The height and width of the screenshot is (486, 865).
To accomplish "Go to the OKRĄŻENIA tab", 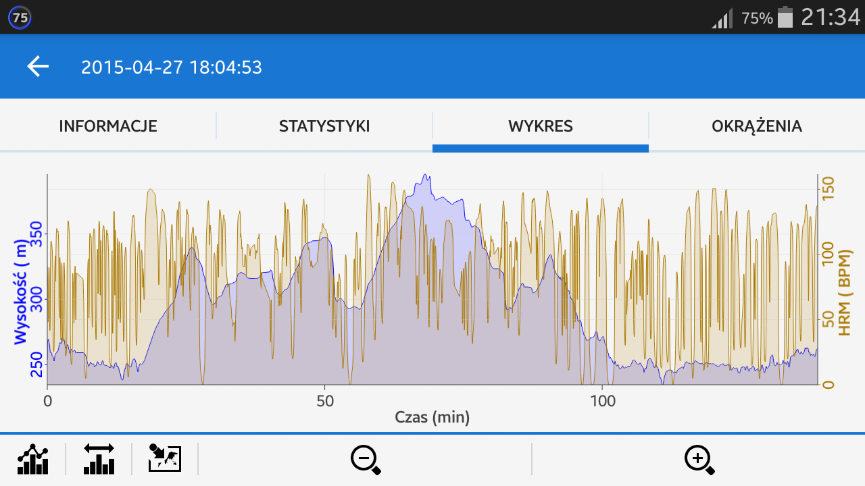I will click(x=757, y=126).
